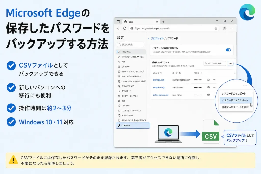The width and height of the screenshot is (261, 174).
Task: Open the sample-site.jp site link
Action: (159, 87)
